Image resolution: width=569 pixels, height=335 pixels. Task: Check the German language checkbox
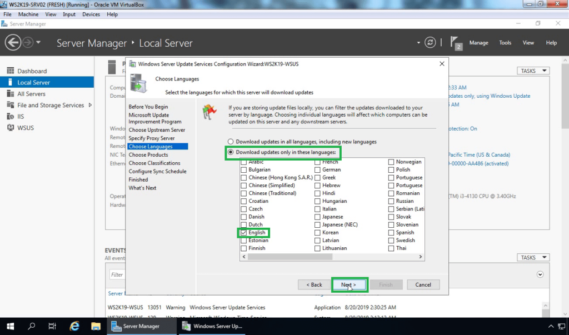coord(317,170)
